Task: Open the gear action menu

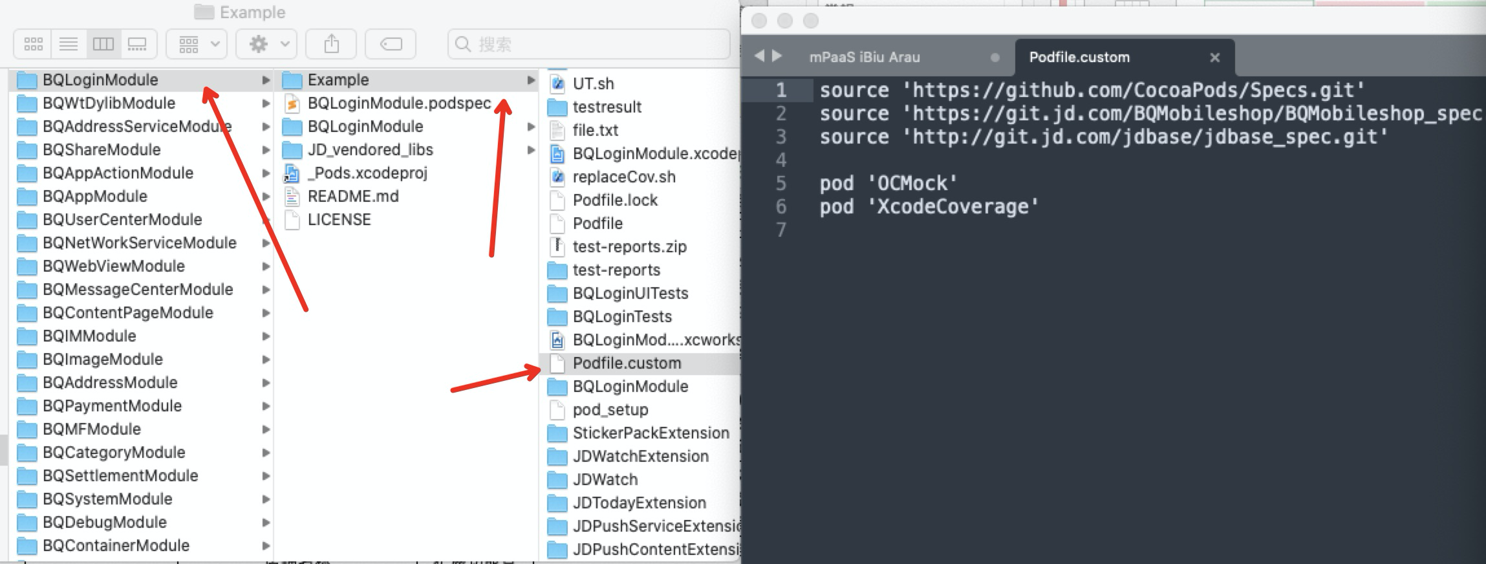Action: click(x=266, y=44)
